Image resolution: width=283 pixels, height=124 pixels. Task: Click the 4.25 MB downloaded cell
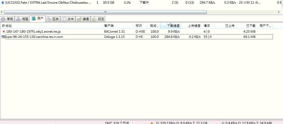(249, 32)
